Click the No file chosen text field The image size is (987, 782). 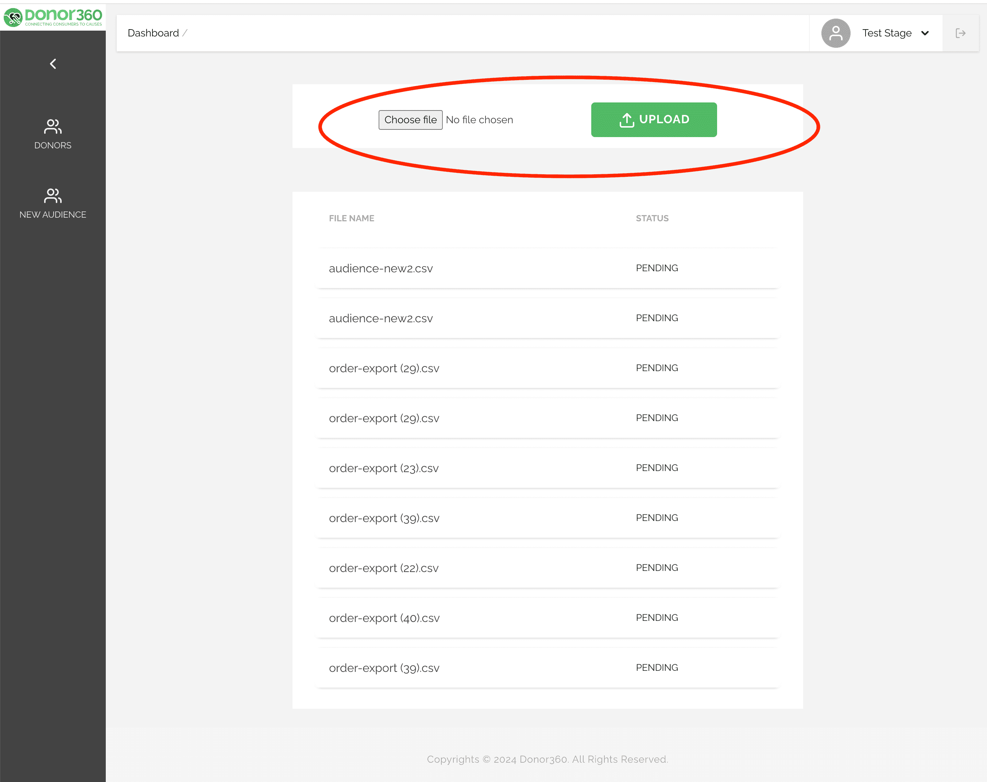pos(479,120)
